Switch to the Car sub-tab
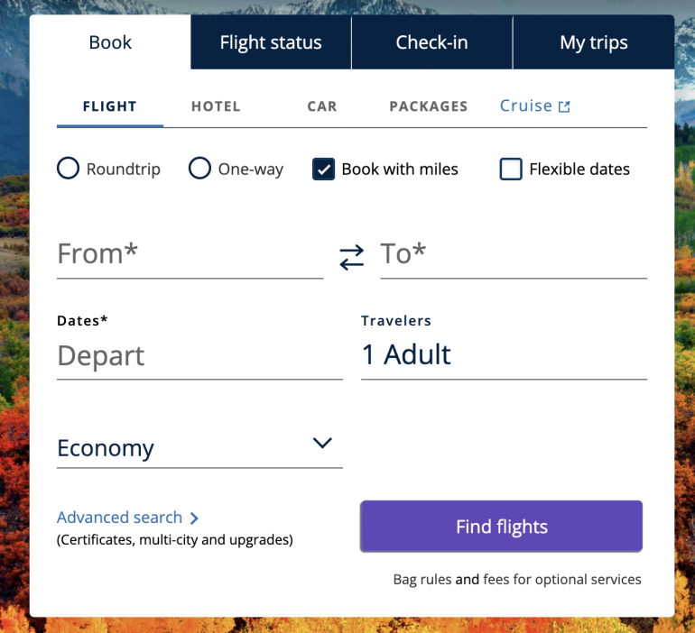This screenshot has height=633, width=695. point(322,106)
